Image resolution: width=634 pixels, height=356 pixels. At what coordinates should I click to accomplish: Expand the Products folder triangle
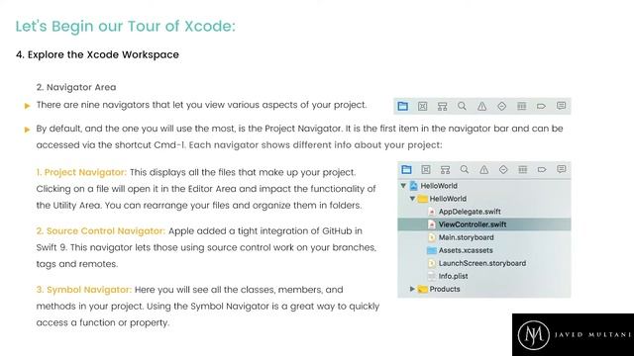pyautogui.click(x=412, y=289)
